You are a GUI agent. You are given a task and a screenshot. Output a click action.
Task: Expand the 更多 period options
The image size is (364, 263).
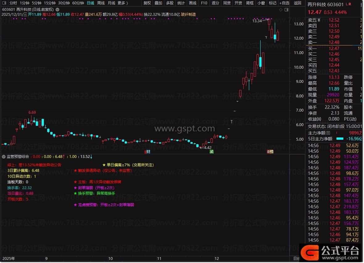click(123, 3)
